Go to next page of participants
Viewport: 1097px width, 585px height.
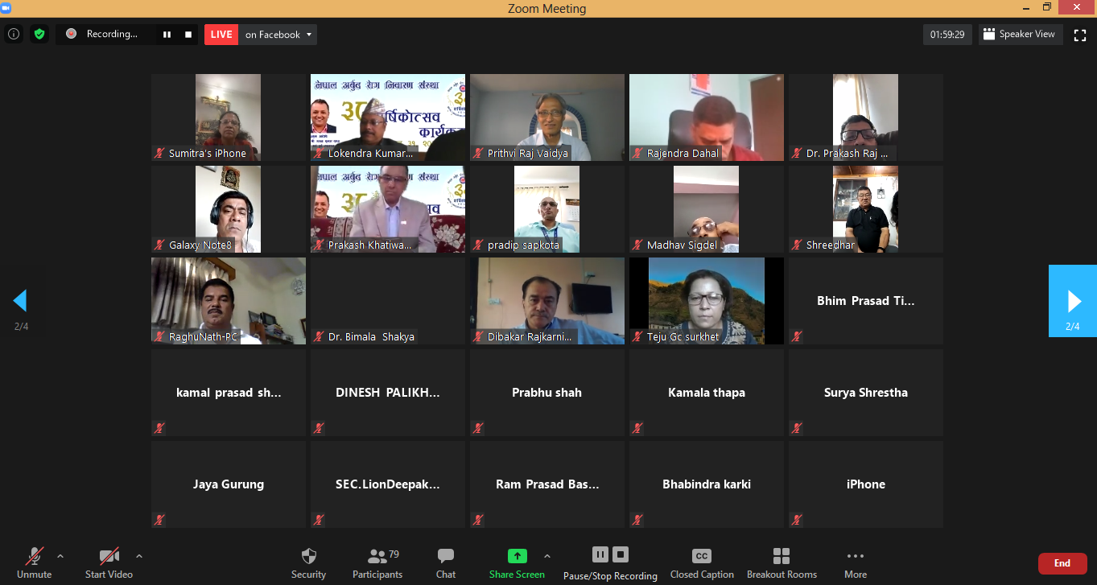pos(1073,301)
